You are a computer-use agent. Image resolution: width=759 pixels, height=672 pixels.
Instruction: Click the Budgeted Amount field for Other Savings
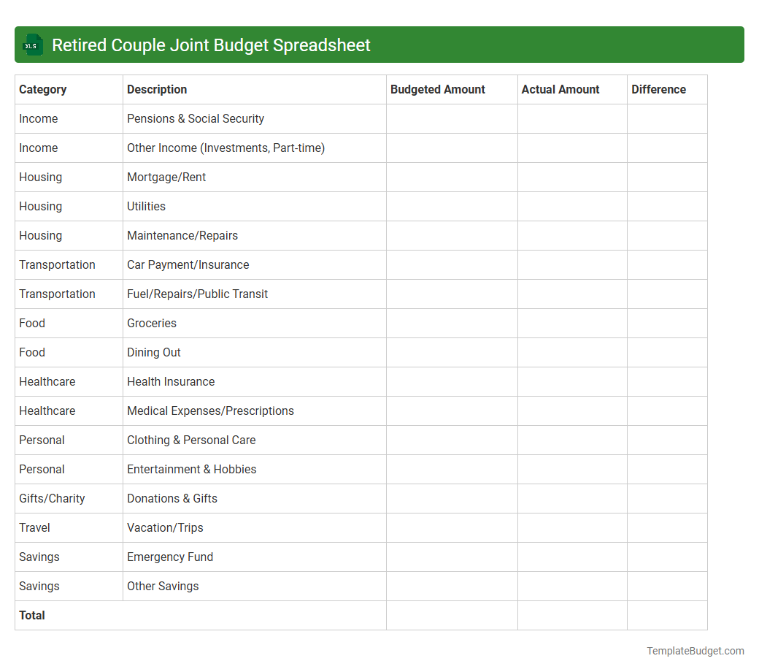(x=452, y=586)
